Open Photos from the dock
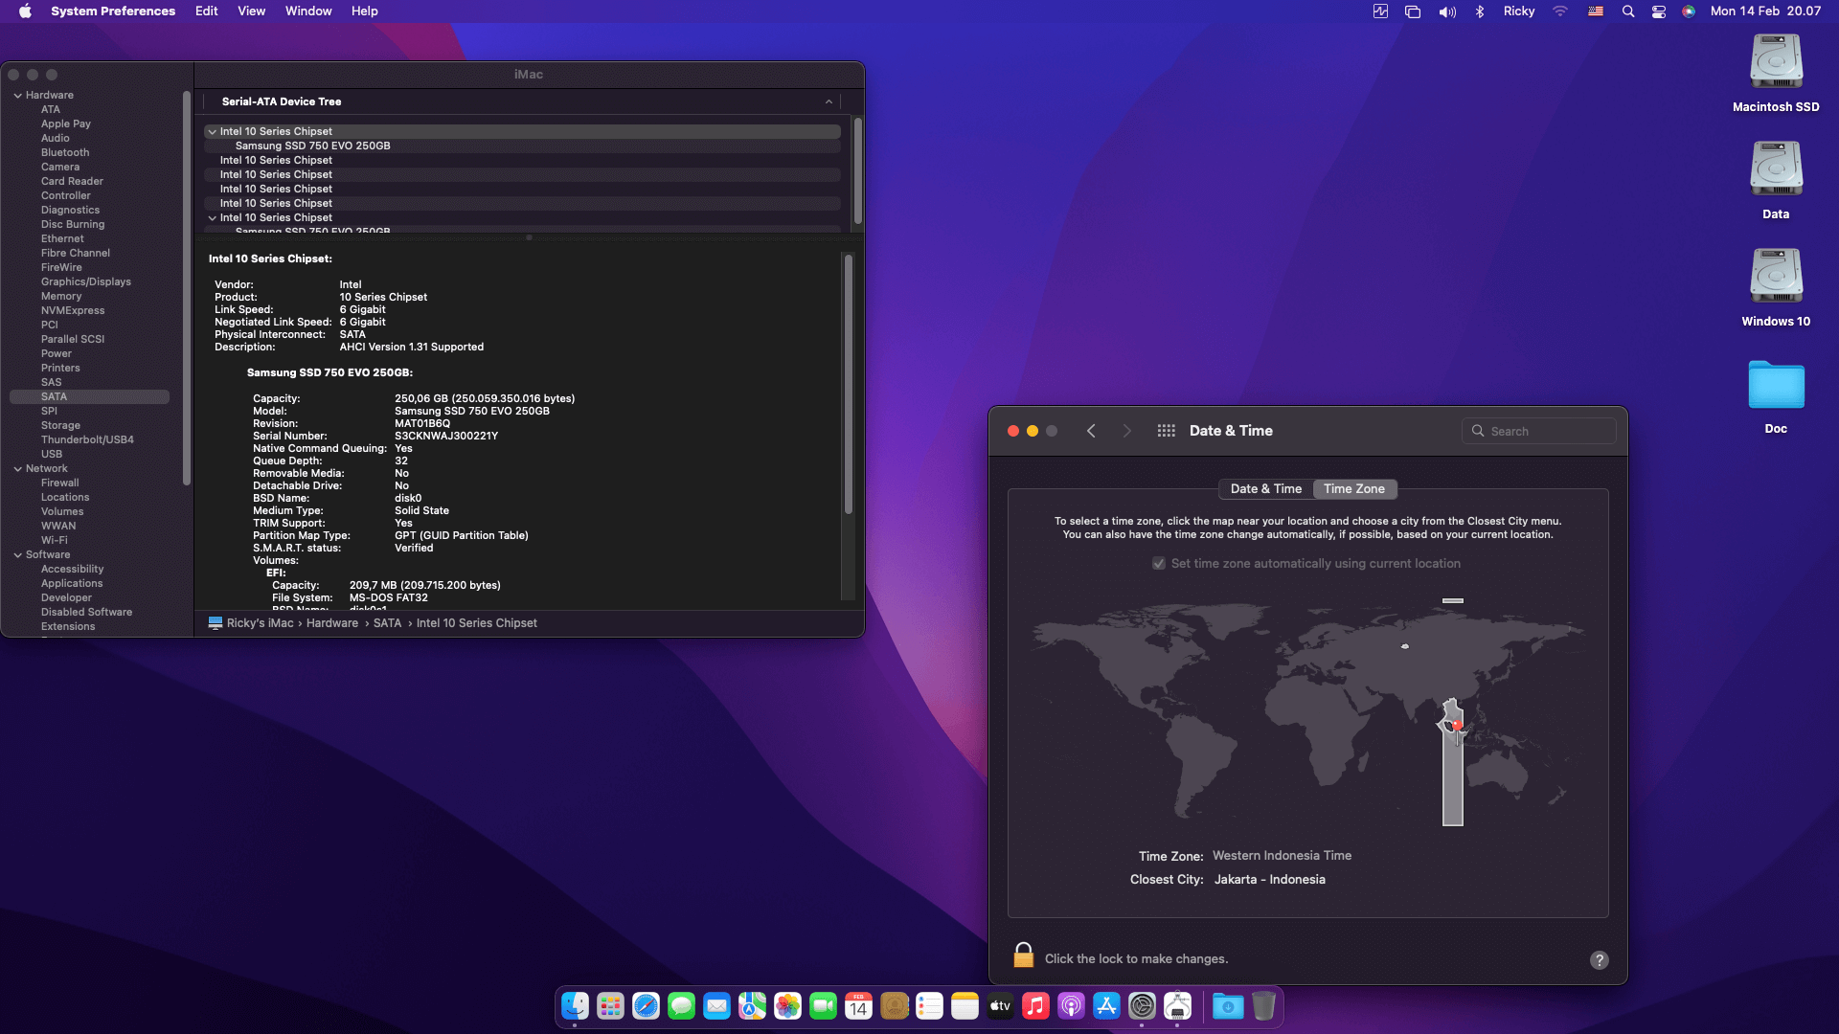Screen dimensions: 1839x1034 pos(787,1006)
